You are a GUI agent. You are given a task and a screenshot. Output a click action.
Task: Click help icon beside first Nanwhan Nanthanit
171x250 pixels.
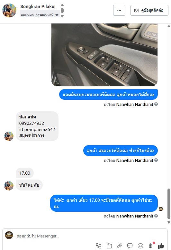point(156,104)
